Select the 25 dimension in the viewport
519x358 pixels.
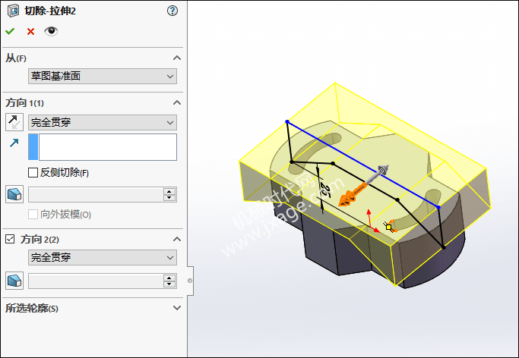(325, 192)
